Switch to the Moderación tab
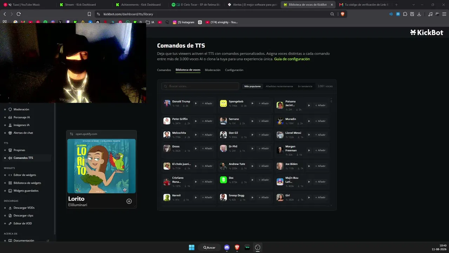 [213, 70]
